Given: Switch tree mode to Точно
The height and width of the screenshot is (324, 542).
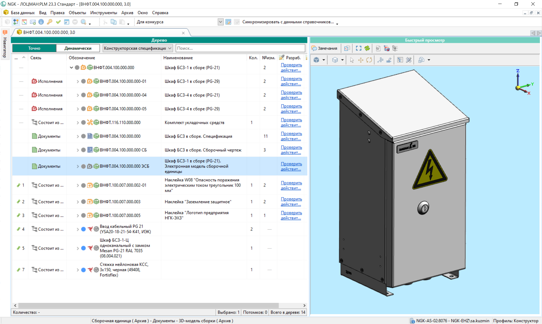Looking at the screenshot, I should (34, 48).
